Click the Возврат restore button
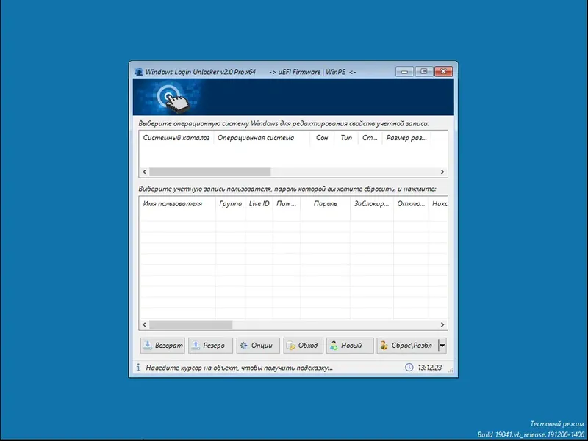This screenshot has width=588, height=441. 162,345
